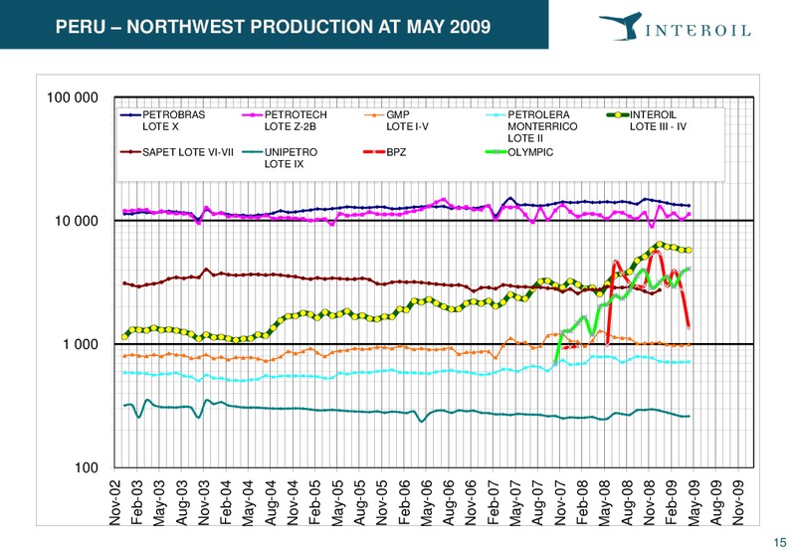Viewport: 796px width, 551px height.
Task: Click the Nov-07 x-axis label
Action: pyautogui.click(x=561, y=503)
